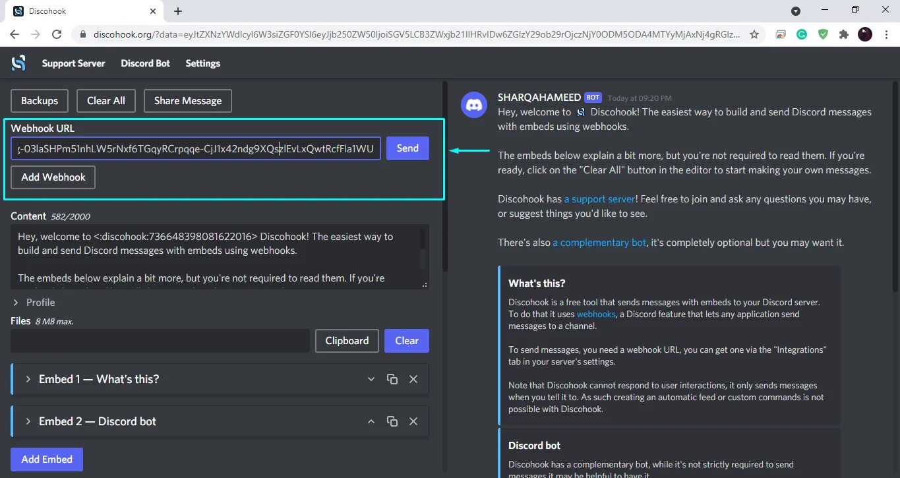Click the browser forward arrow
This screenshot has height=478, width=900.
pos(36,34)
